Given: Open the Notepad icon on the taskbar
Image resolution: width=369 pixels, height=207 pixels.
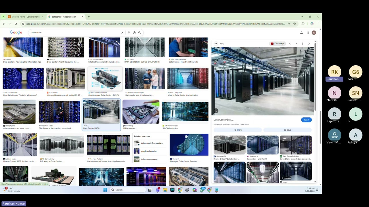Looking at the screenshot, I should (216, 190).
